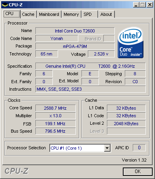Close the CPU-Z window
Screen dimensions: 155x179
tap(150, 5)
